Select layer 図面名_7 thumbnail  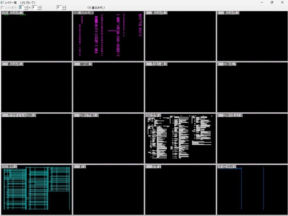coord(252,87)
